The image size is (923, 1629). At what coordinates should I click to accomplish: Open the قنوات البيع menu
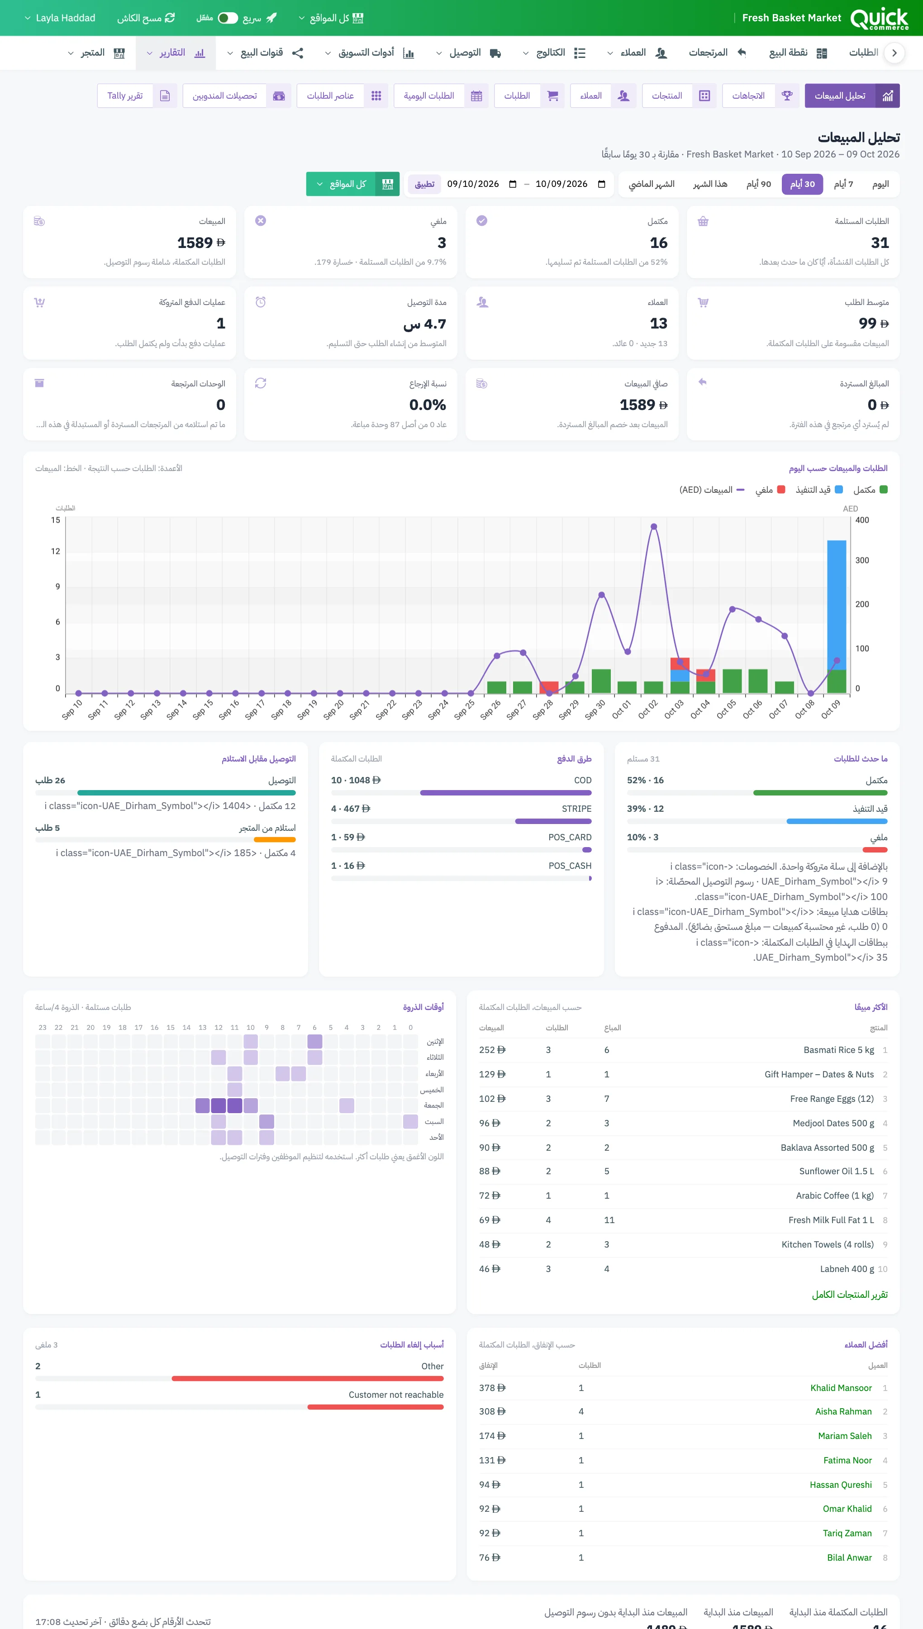[x=265, y=52]
